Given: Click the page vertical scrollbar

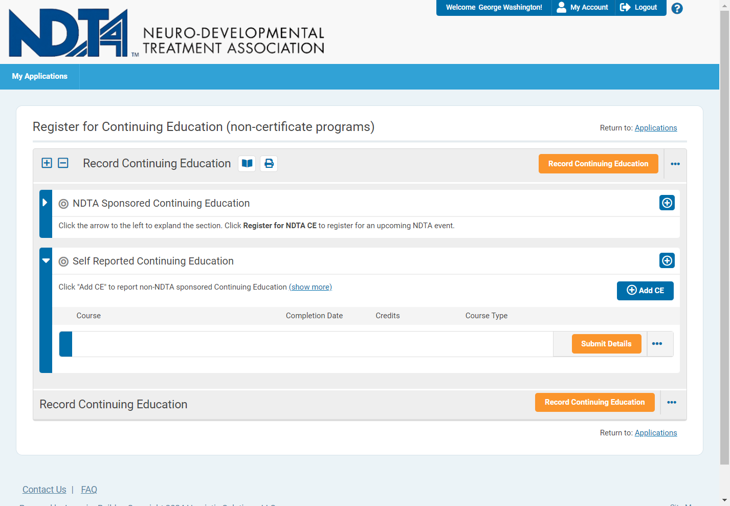Looking at the screenshot, I should coord(724,237).
